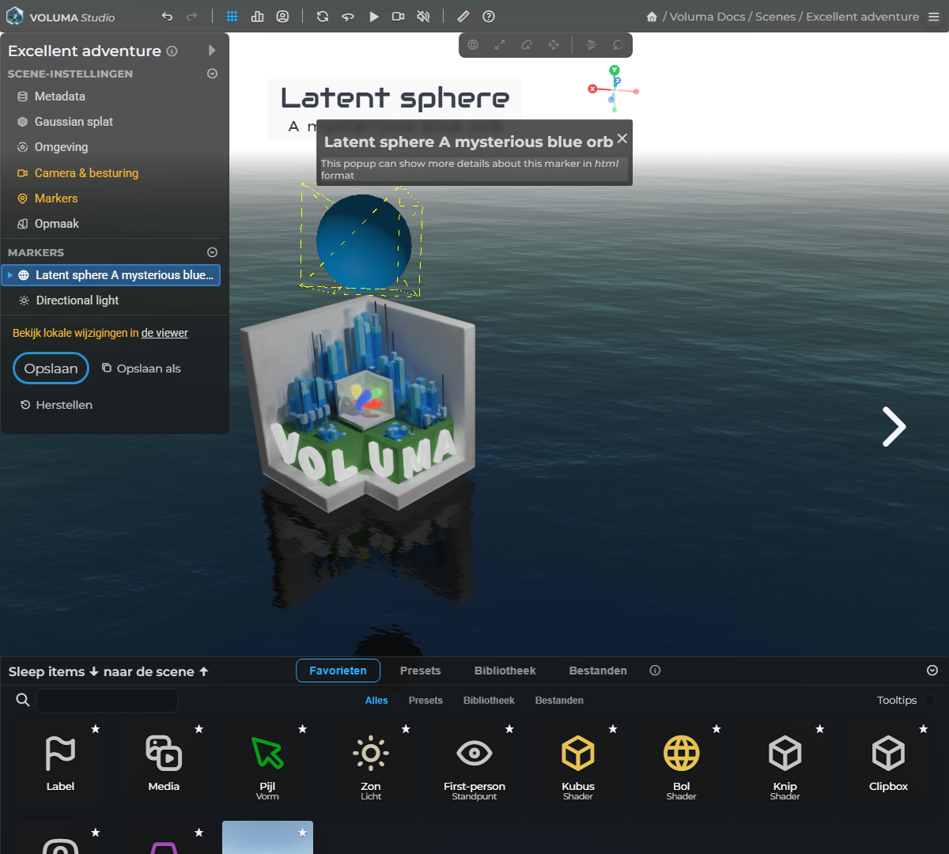949x854 pixels.
Task: Switch to the main Bibliotheek tab
Action: tap(505, 671)
